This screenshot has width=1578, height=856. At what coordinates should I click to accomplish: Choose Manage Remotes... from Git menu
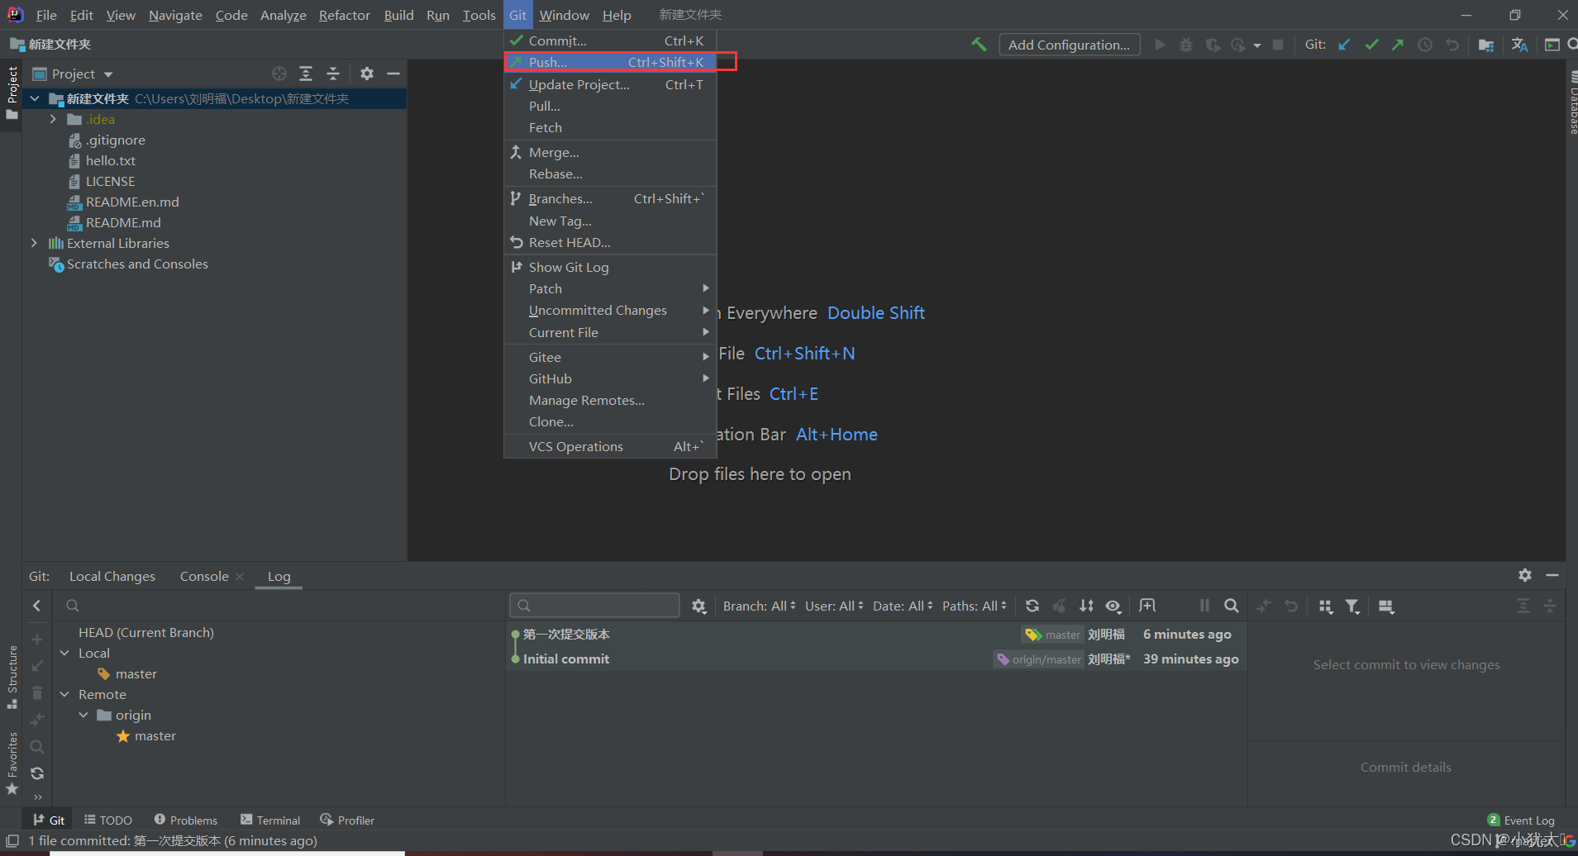(x=610, y=400)
